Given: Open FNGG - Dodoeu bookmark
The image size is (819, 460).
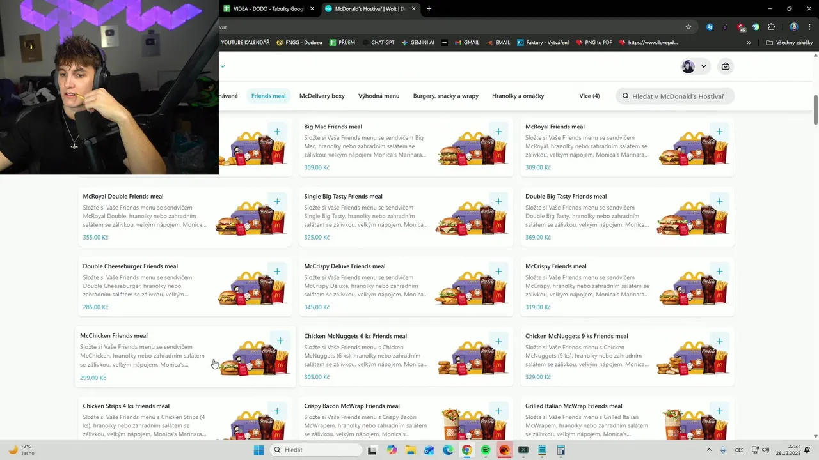Looking at the screenshot, I should pyautogui.click(x=299, y=43).
